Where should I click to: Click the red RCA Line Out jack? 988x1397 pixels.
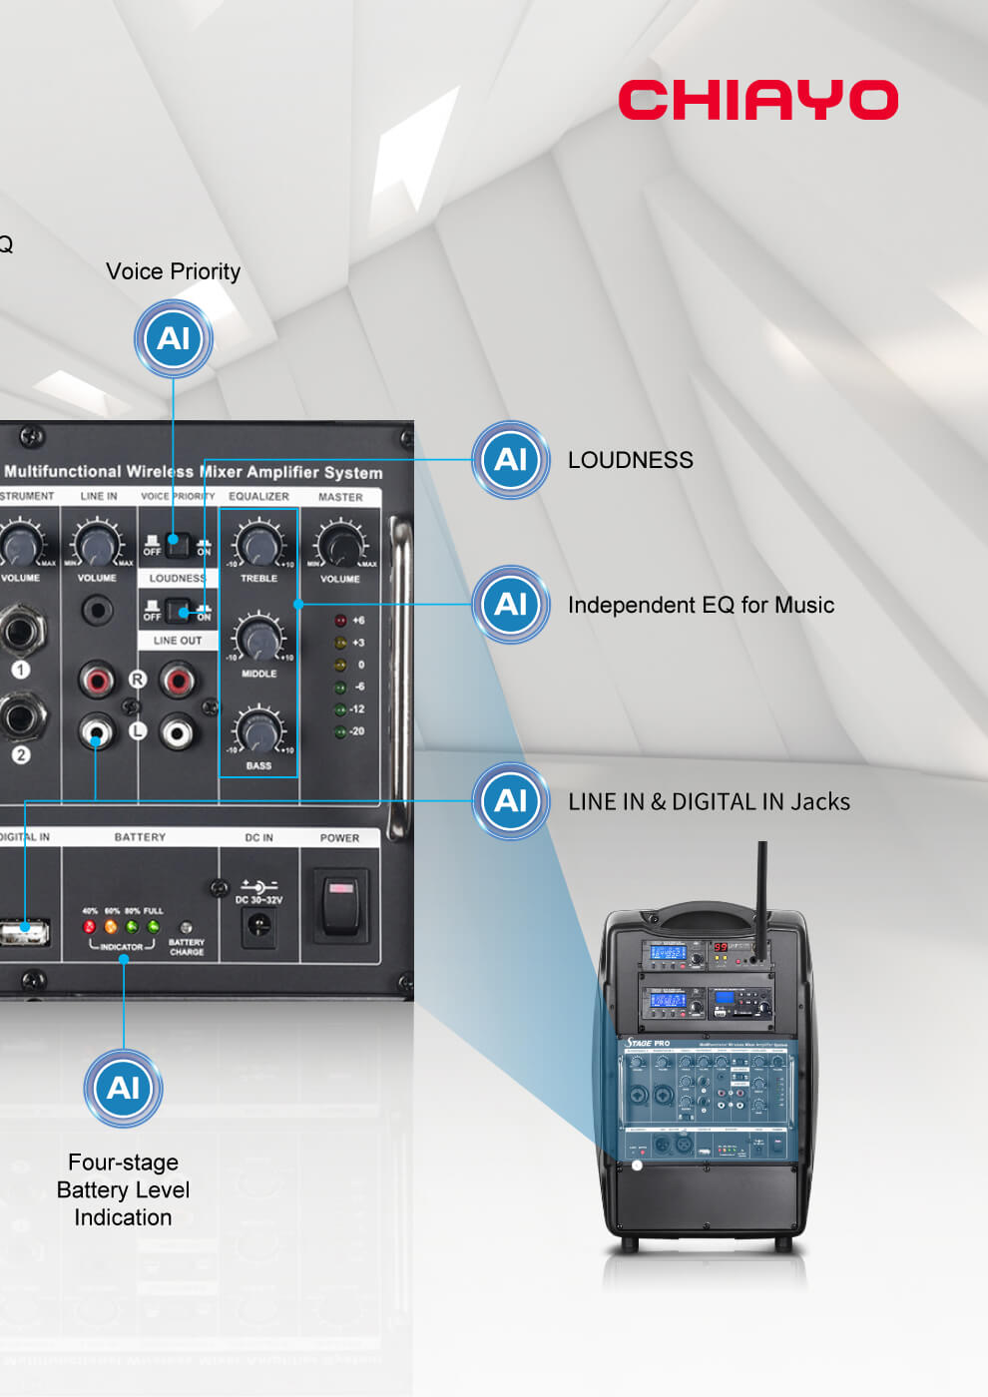(x=177, y=682)
